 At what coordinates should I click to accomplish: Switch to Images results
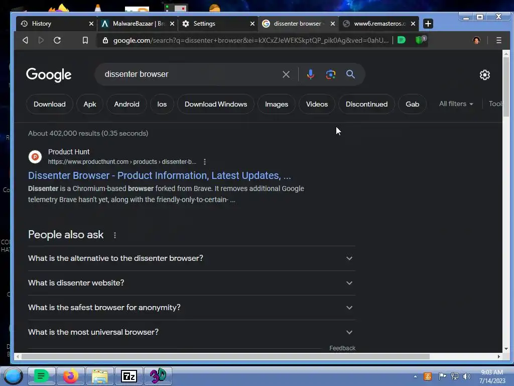277,104
